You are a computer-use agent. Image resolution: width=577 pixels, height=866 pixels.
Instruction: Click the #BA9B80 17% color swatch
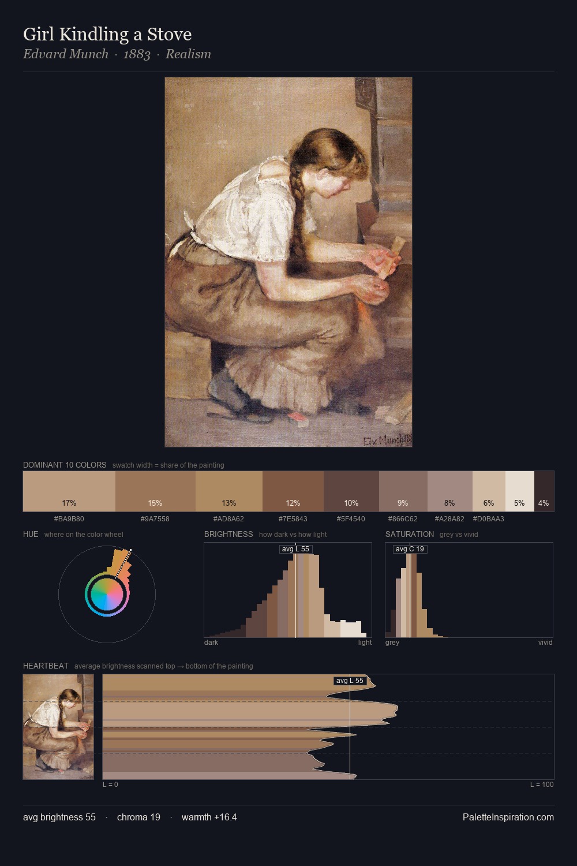point(69,491)
